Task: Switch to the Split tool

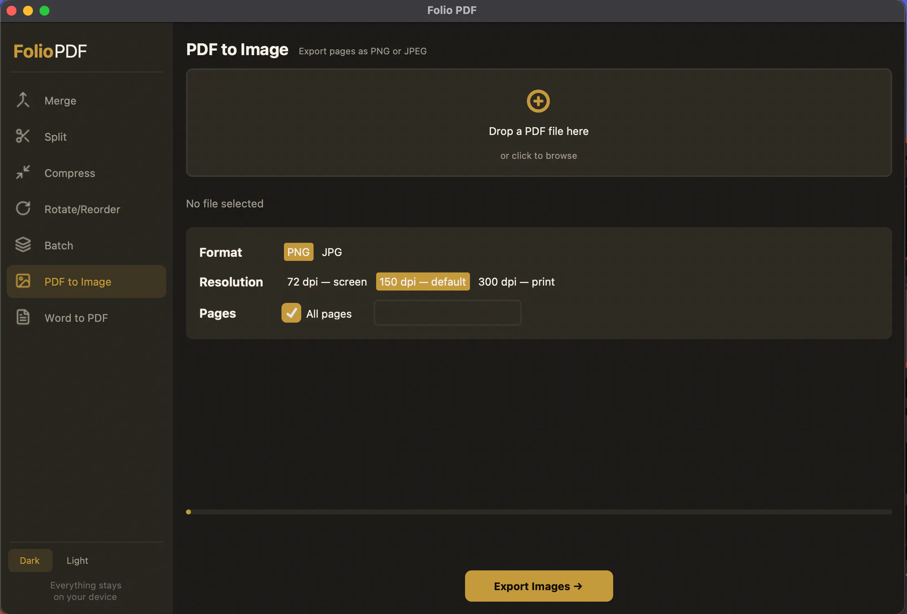Action: pos(86,137)
